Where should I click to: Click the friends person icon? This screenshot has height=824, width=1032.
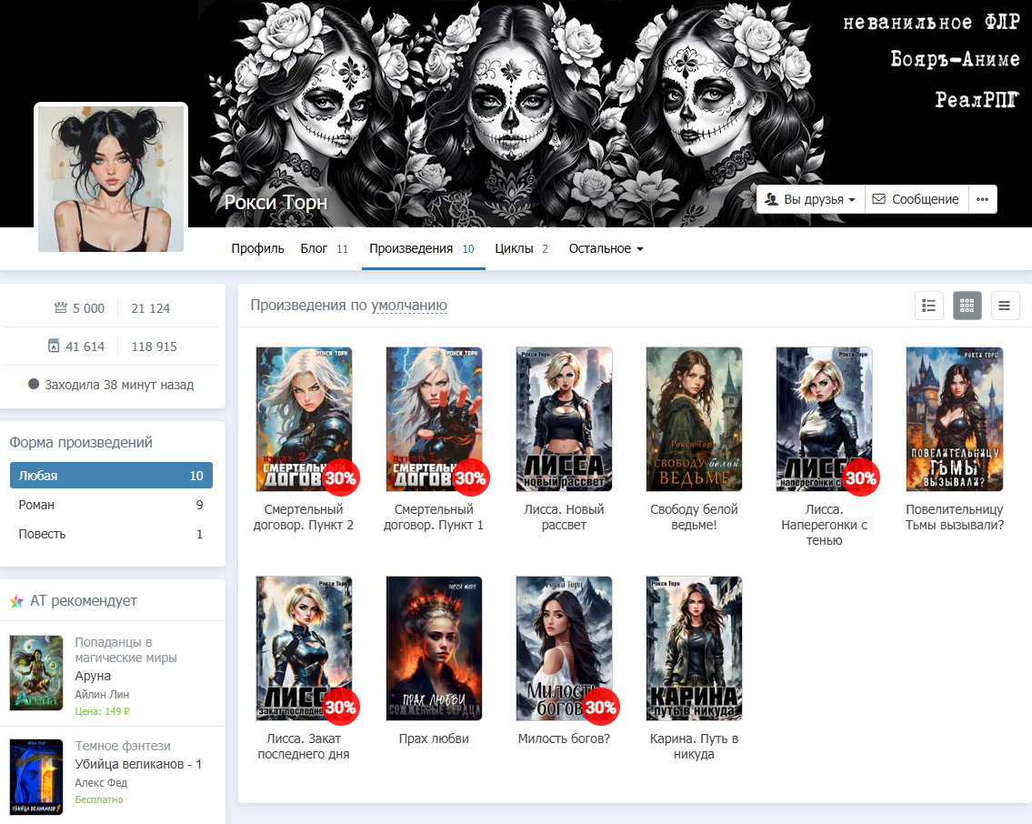(x=771, y=199)
